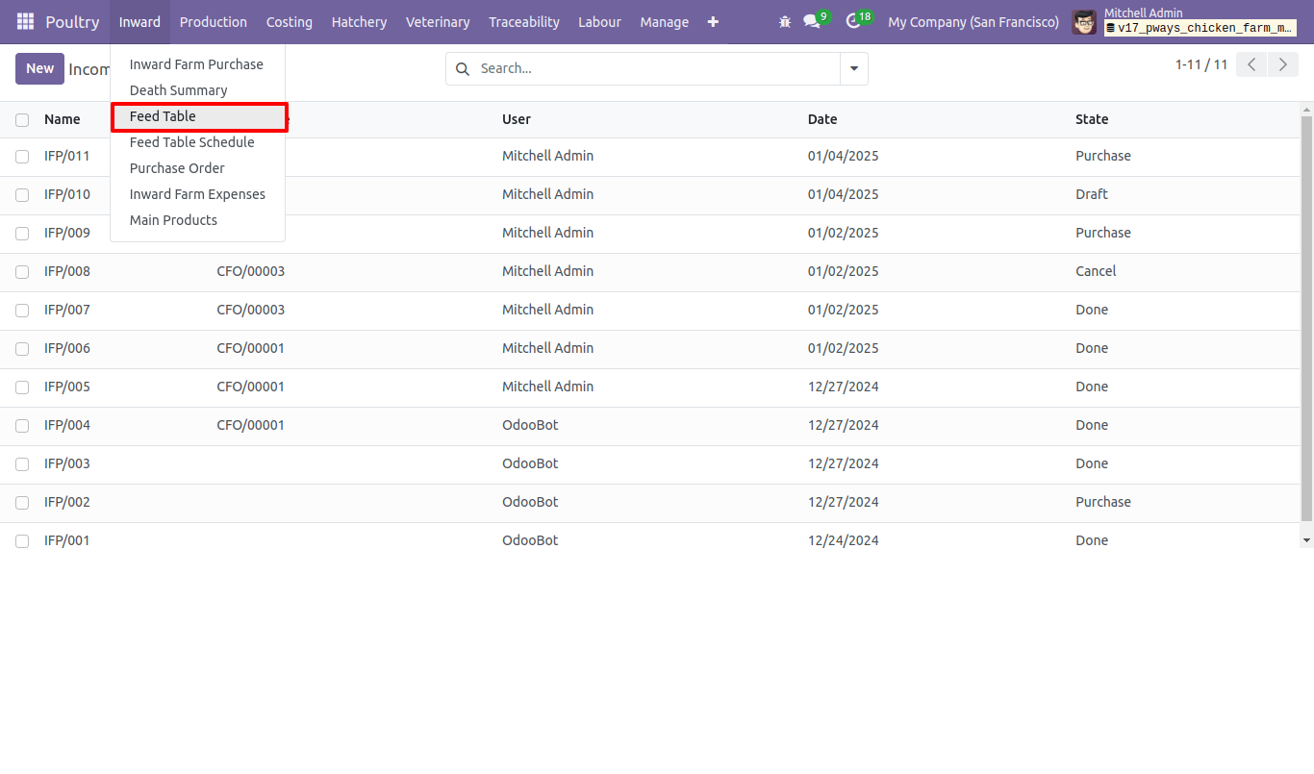Click the New button

(39, 68)
